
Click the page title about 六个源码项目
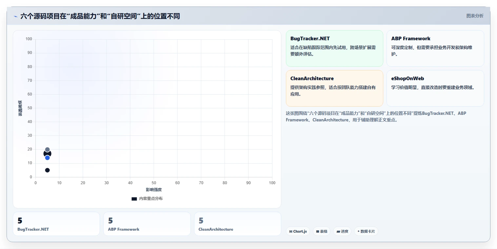pos(100,16)
